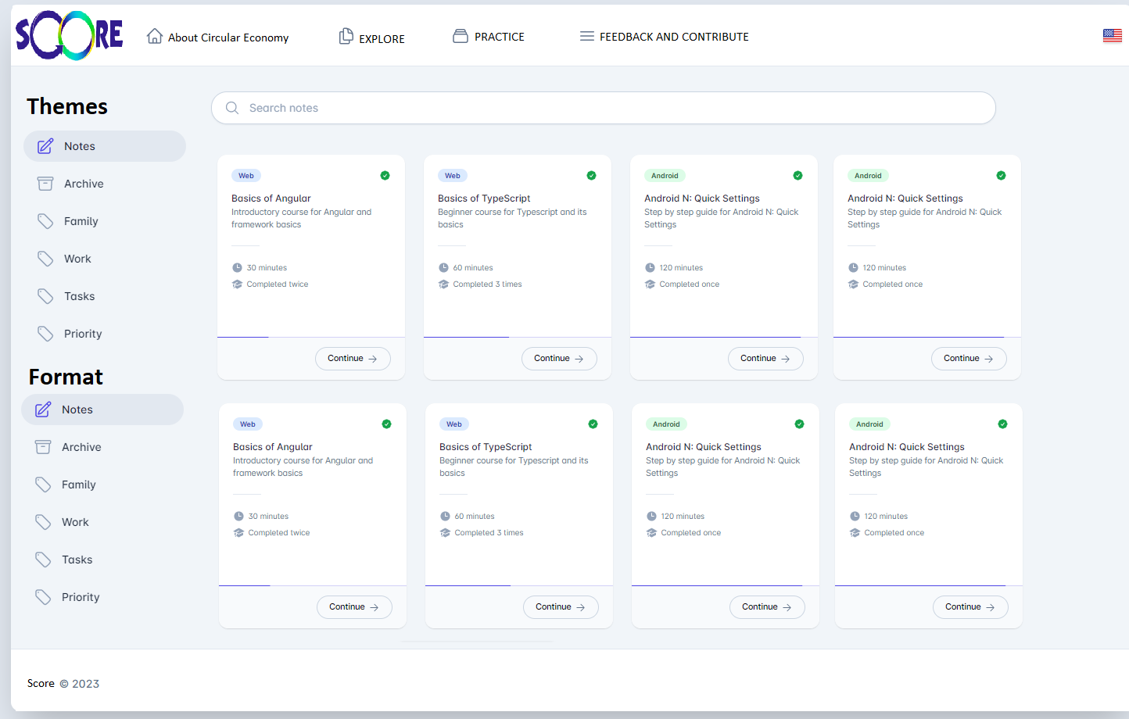Click the home icon beside About Circular Economy

pos(155,36)
